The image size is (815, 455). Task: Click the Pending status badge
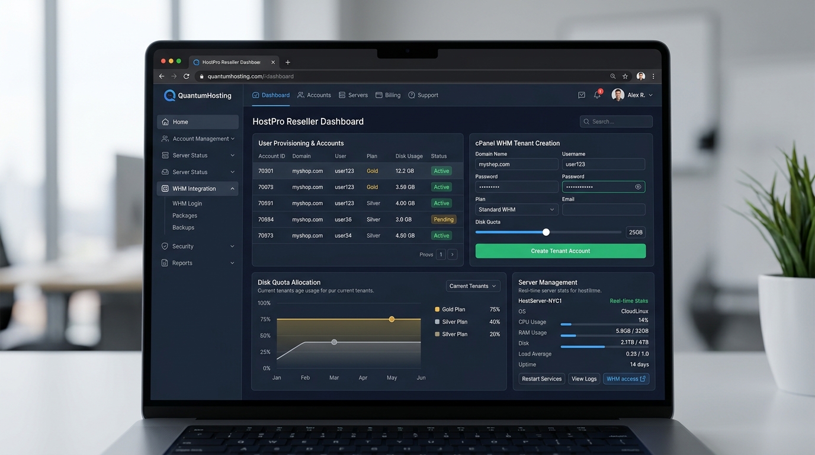click(444, 219)
